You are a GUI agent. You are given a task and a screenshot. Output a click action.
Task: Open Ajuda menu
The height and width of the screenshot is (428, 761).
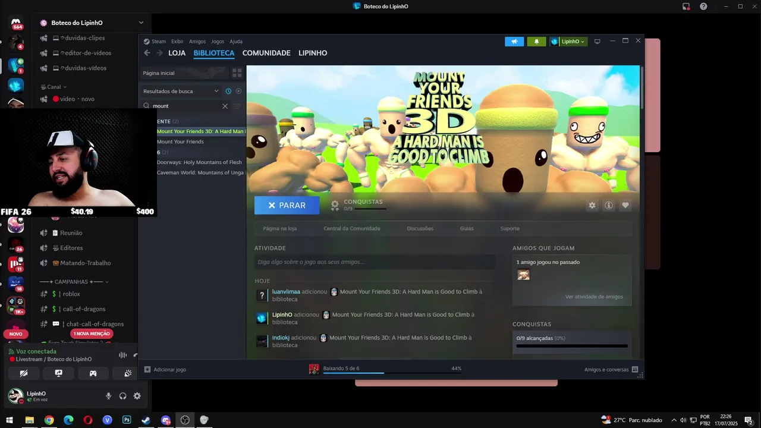click(x=236, y=42)
